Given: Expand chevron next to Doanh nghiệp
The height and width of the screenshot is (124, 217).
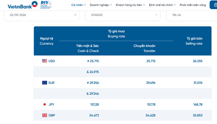Looking at the screenshot, I should (111, 5).
